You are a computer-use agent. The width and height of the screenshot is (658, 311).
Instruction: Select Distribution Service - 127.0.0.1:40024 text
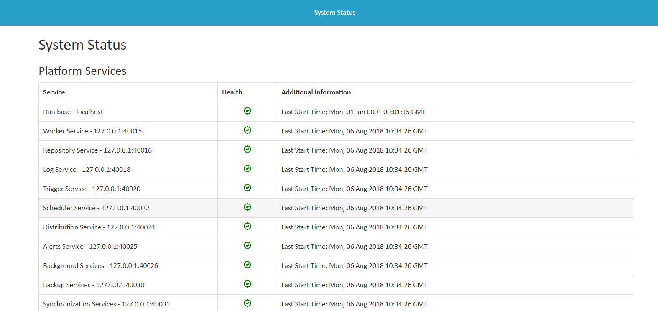pos(99,227)
